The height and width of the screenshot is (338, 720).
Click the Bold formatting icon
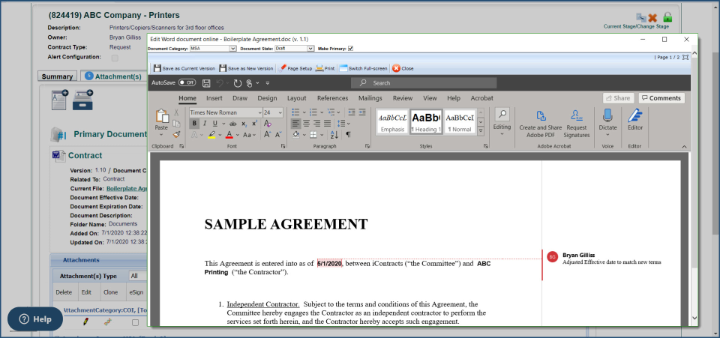tap(194, 124)
